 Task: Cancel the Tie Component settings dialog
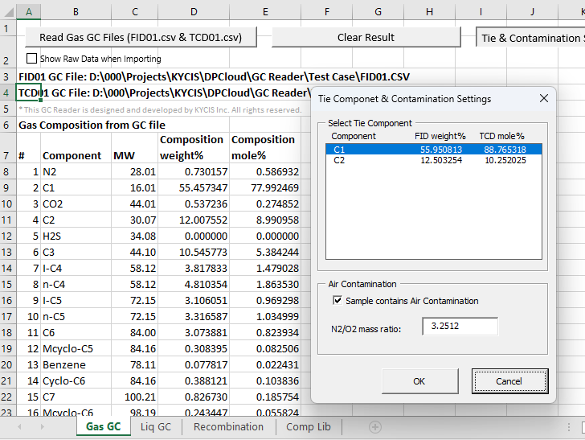(509, 381)
